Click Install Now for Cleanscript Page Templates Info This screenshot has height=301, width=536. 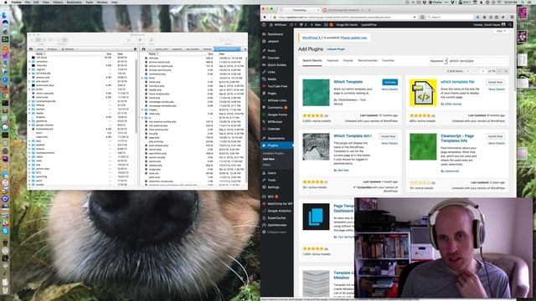tap(495, 136)
